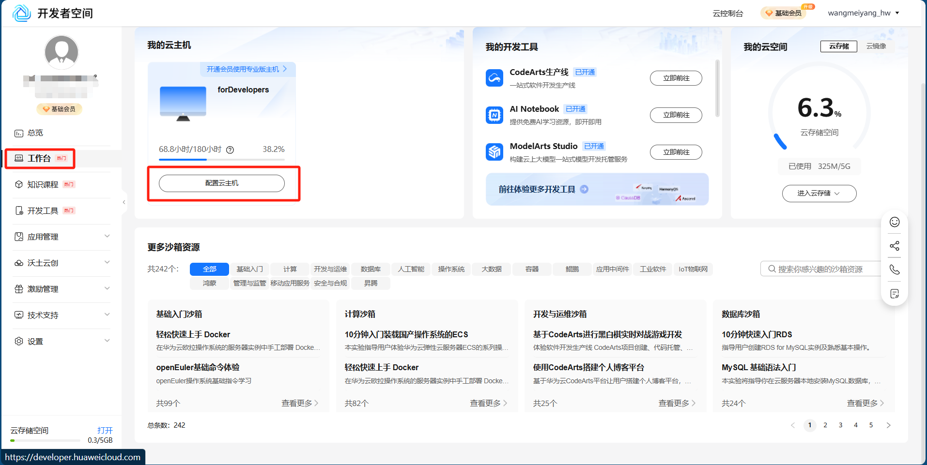Open 知识课程 in the sidebar
Screen dimensions: 927x465
(x=44, y=184)
